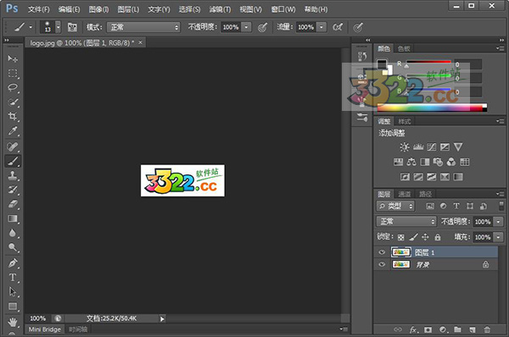Open the History panel icon

[x=362, y=56]
